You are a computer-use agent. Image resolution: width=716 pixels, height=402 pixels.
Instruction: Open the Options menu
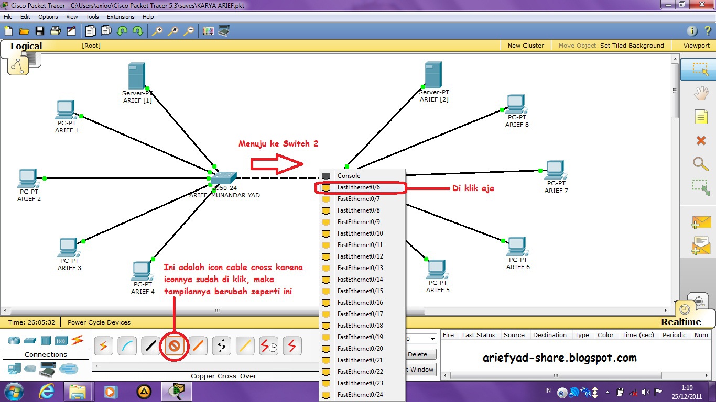click(48, 17)
